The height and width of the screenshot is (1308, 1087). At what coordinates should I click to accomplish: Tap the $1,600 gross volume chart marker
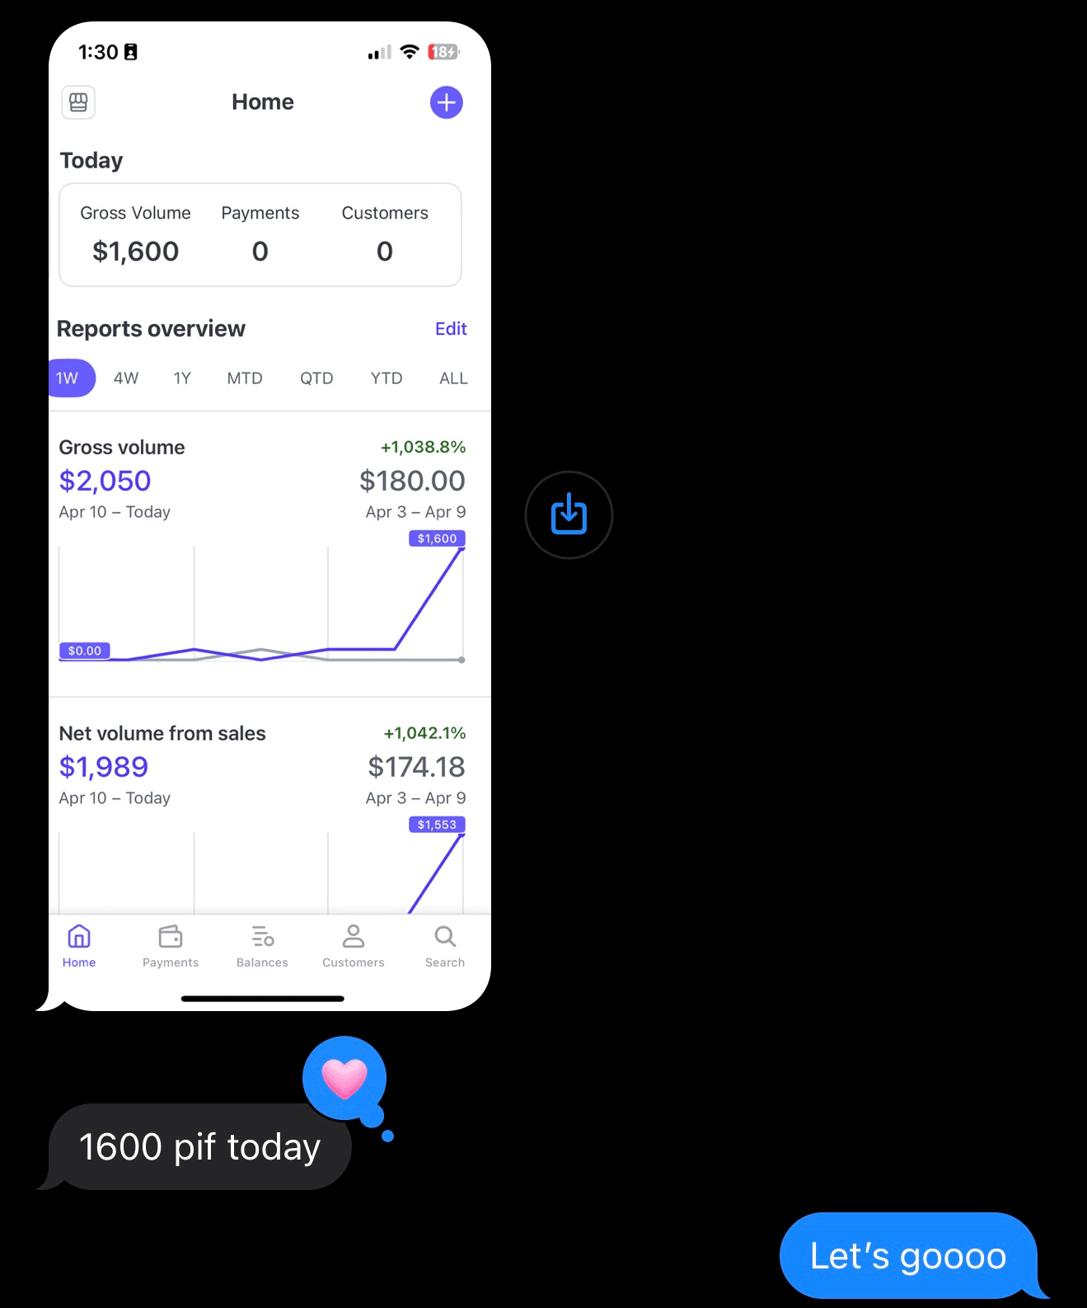point(437,539)
